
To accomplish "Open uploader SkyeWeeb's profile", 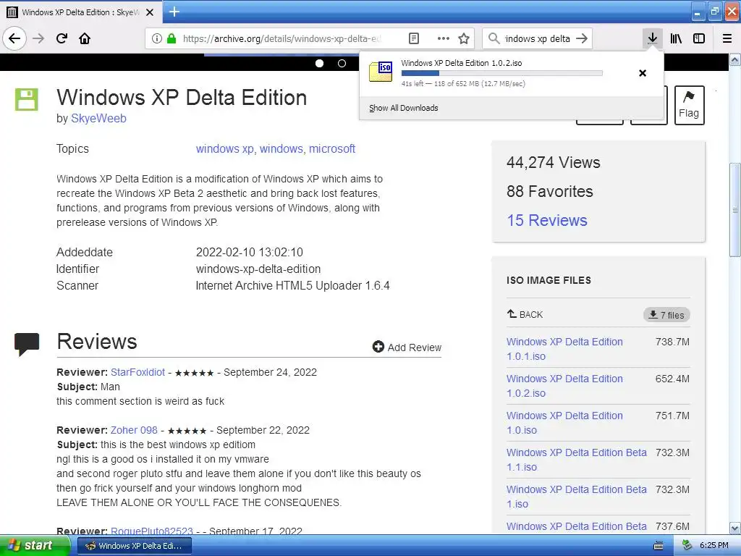I will click(x=98, y=118).
